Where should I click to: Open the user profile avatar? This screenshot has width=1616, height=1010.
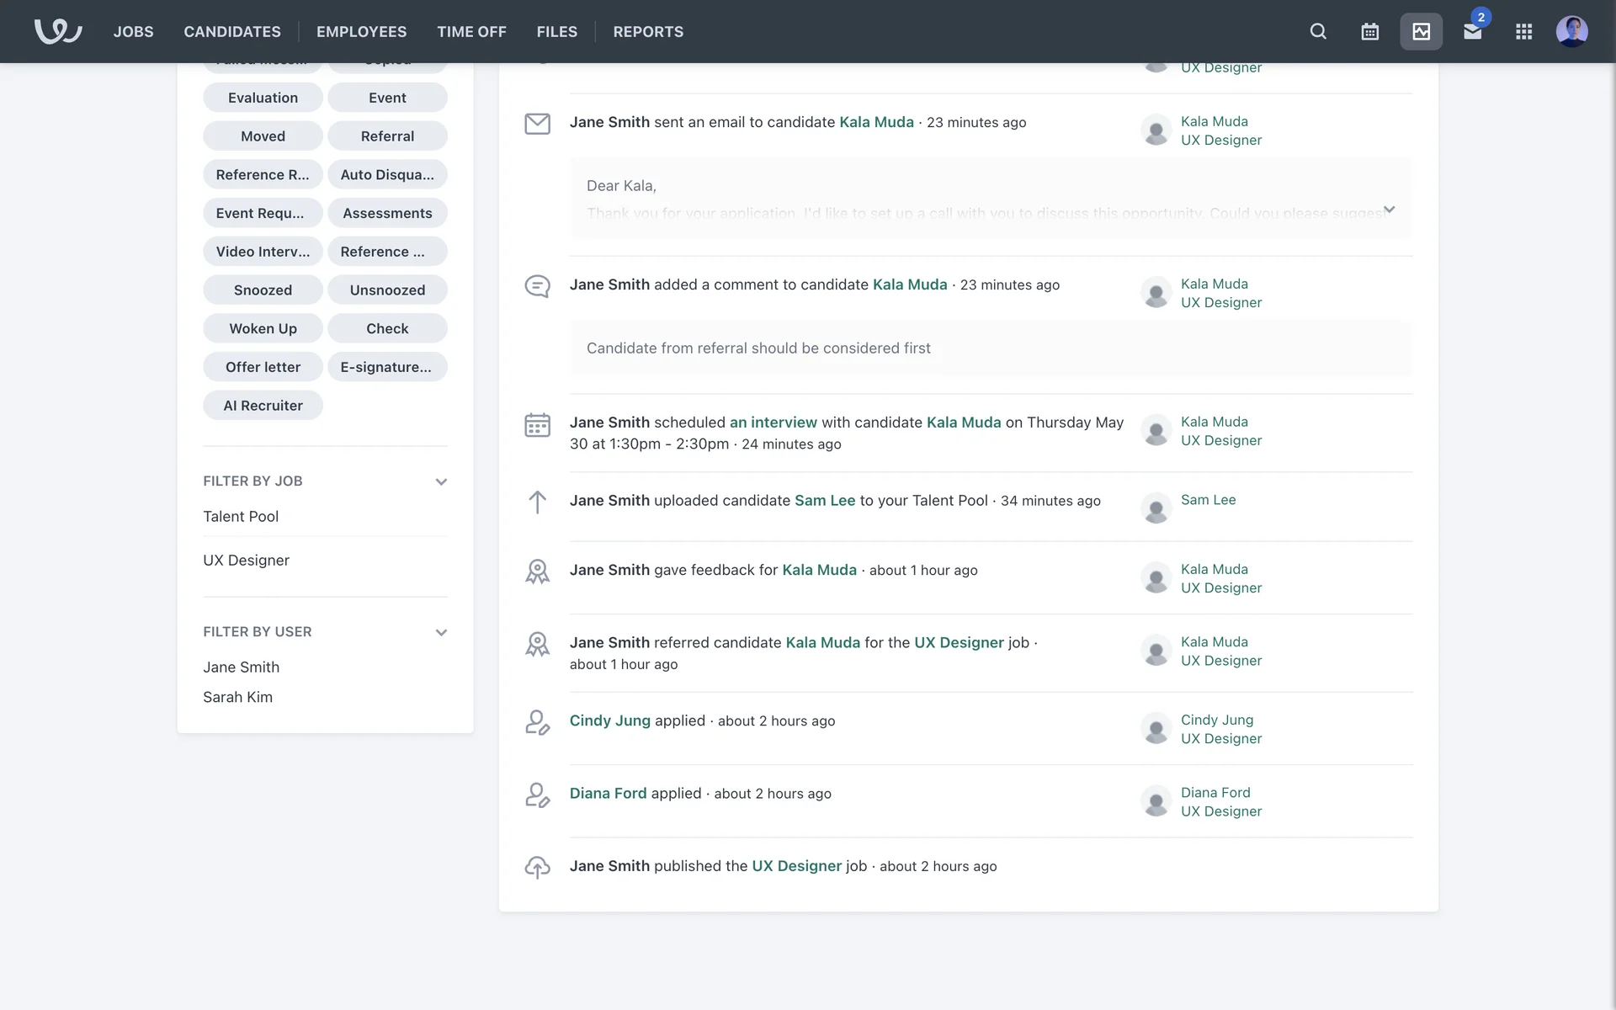(1571, 31)
